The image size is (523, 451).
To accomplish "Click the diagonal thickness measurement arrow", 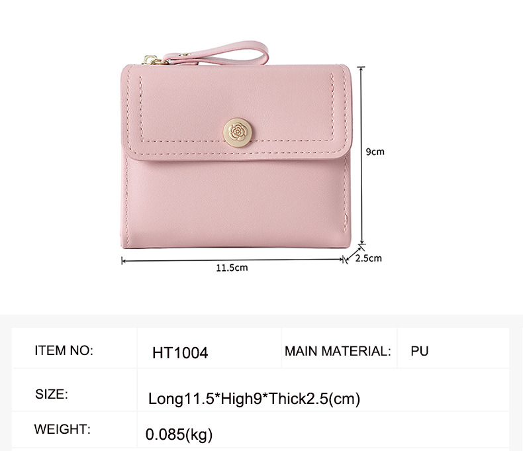I will [x=354, y=254].
